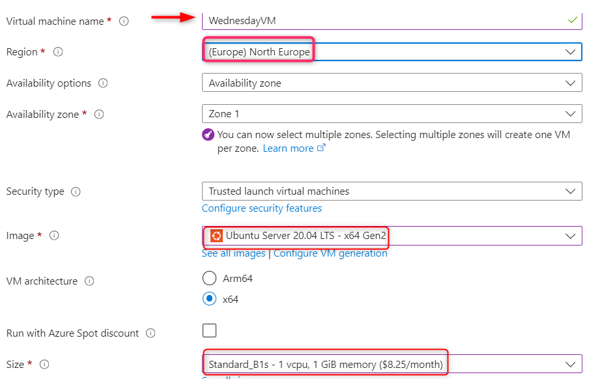Viewport: 615px width, 379px height.
Task: Open the Availability zone dropdown
Action: tap(392, 114)
